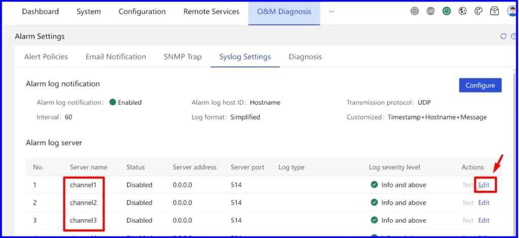
Task: Open the theme palette icon
Action: point(478,11)
